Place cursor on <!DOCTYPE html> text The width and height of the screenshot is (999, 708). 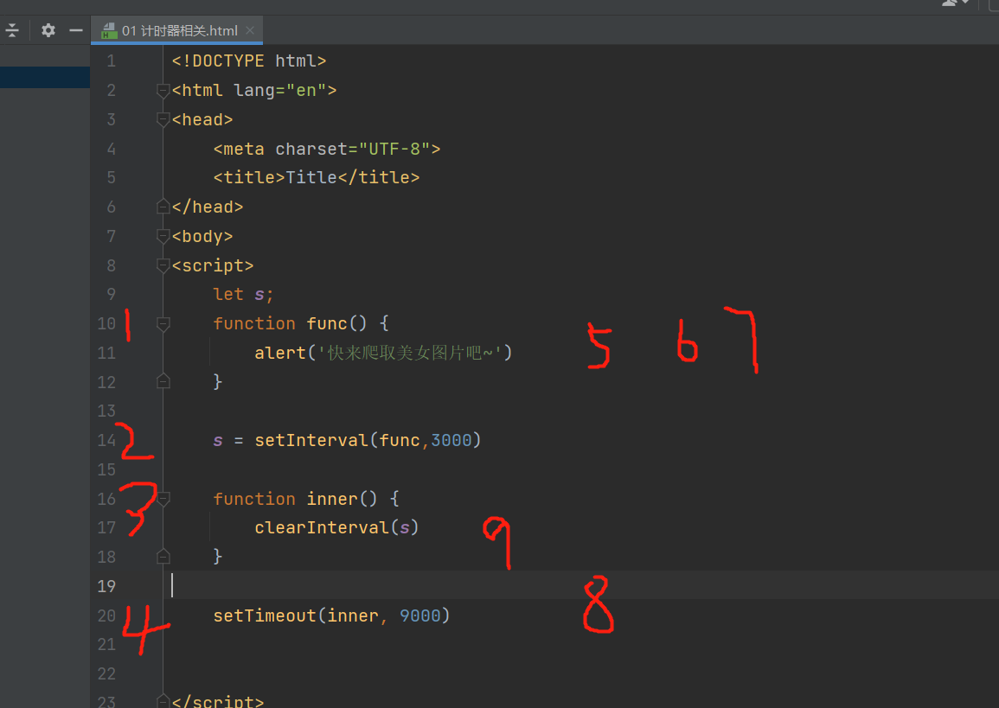coord(249,61)
